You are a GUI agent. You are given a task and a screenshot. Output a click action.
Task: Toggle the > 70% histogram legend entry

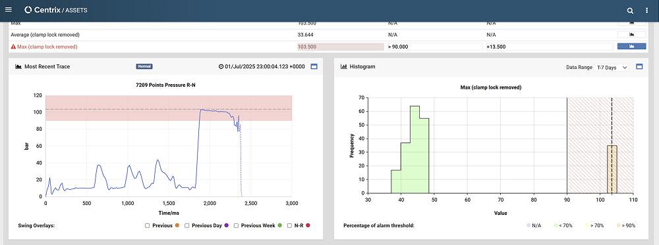click(594, 225)
